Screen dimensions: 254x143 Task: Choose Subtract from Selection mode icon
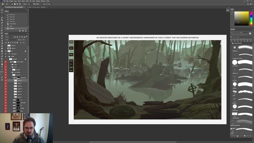17,4
